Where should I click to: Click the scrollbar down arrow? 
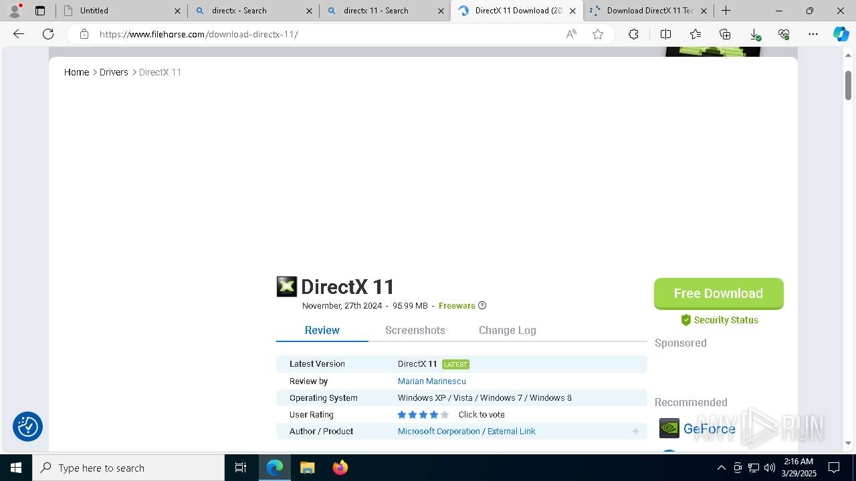click(x=849, y=443)
